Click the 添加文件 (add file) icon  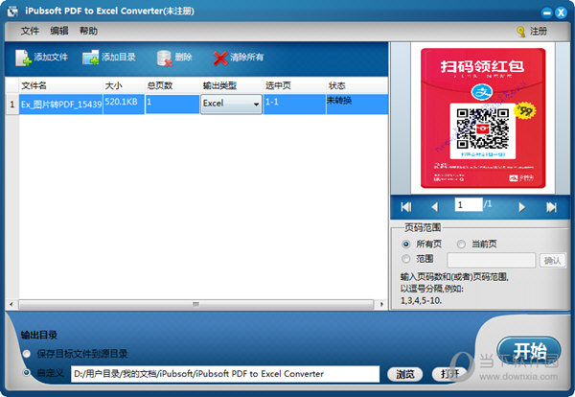pos(23,58)
